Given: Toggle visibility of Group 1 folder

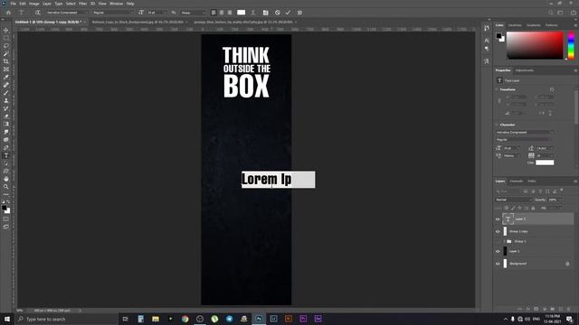Looking at the screenshot, I should (x=498, y=241).
